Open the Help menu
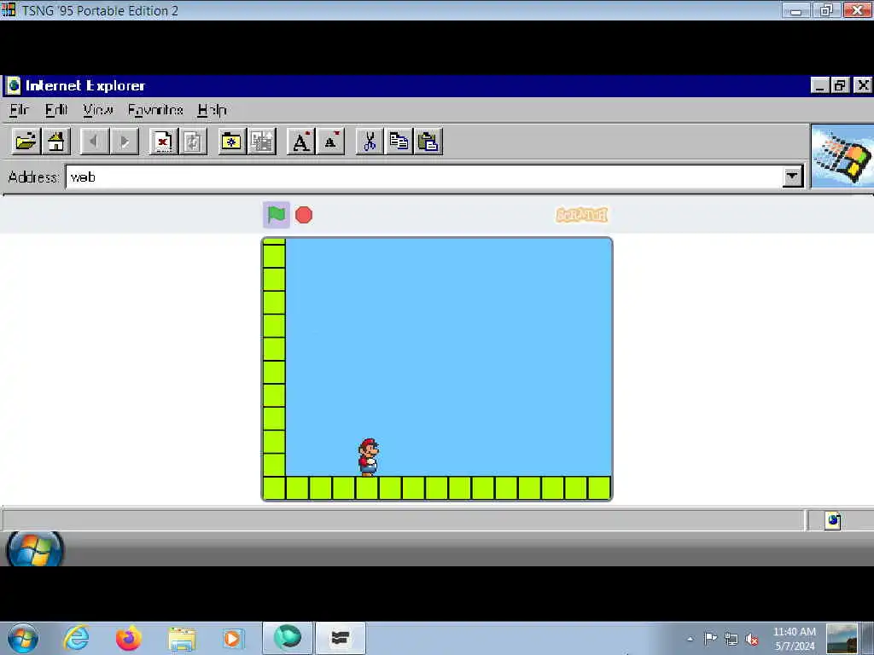Viewport: 874px width, 655px height. [212, 110]
